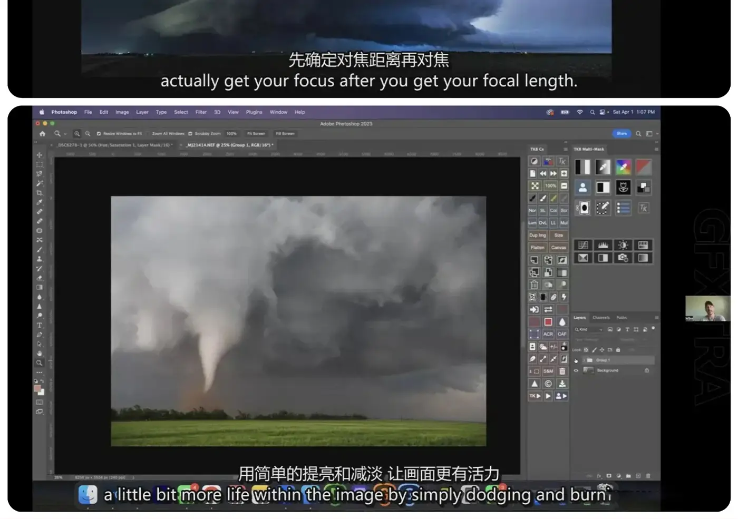Click the TK8 Multi-Mask color eyedropper icon
This screenshot has height=519, width=738.
[623, 167]
